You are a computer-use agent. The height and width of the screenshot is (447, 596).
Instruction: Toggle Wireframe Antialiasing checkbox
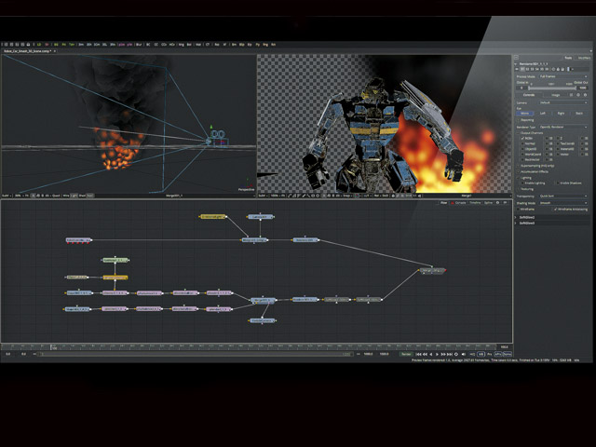(555, 210)
